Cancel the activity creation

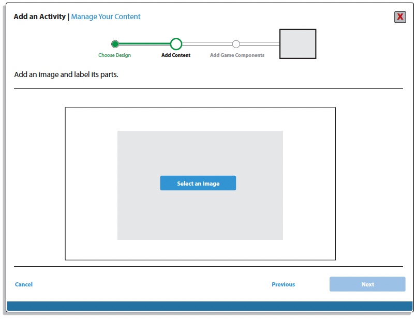[24, 284]
